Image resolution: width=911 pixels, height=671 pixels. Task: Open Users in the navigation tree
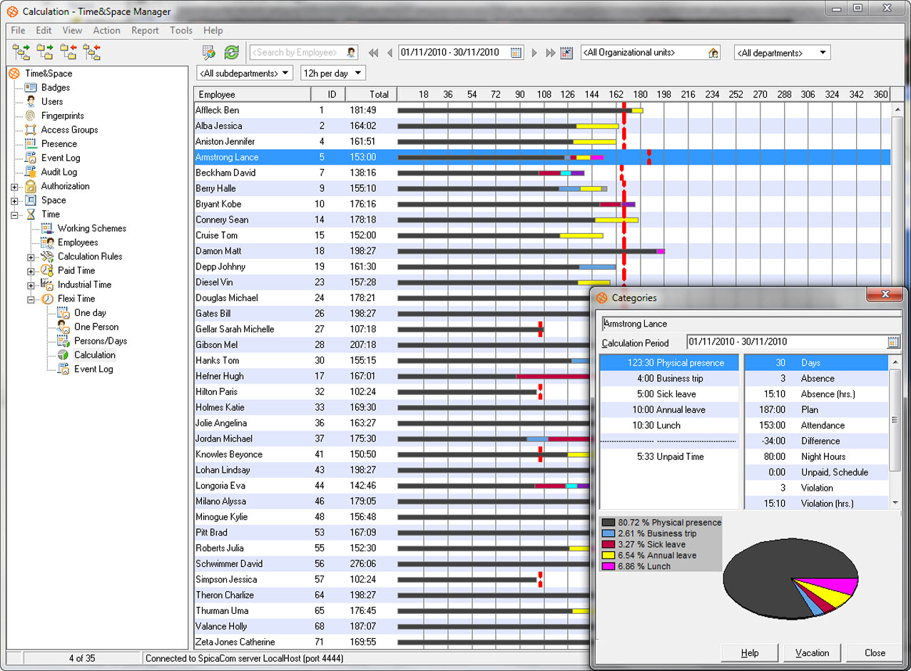52,101
